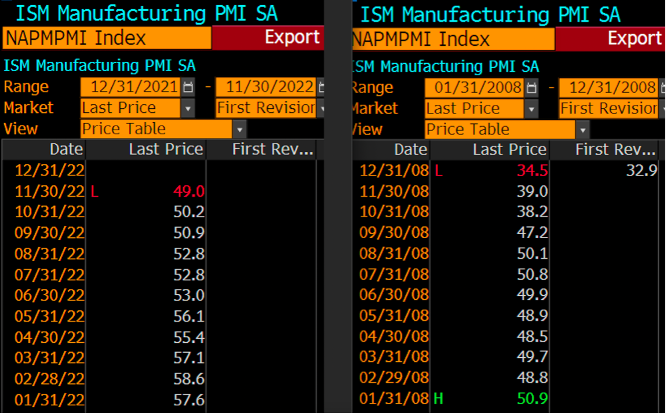Screen dimensions: 667x414
Task: Click the 56.1 last price value
Action: 189,317
